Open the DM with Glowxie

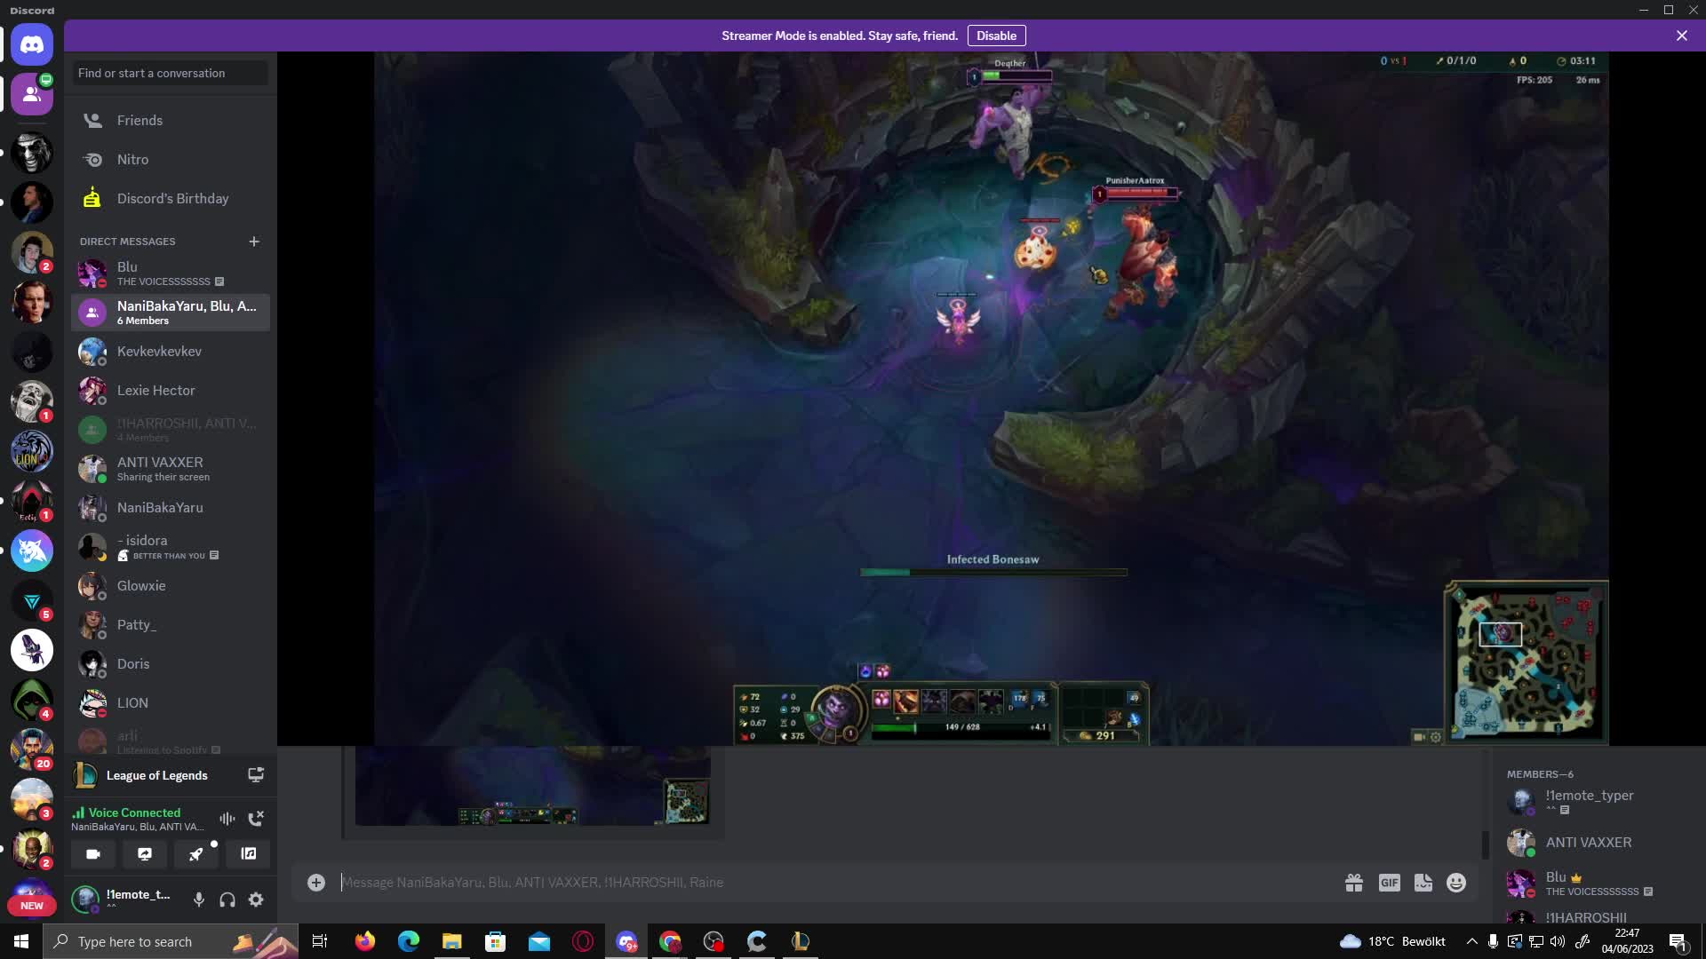coord(170,586)
